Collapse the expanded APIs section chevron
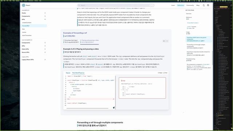This screenshot has width=233, height=131. click(x=45, y=19)
